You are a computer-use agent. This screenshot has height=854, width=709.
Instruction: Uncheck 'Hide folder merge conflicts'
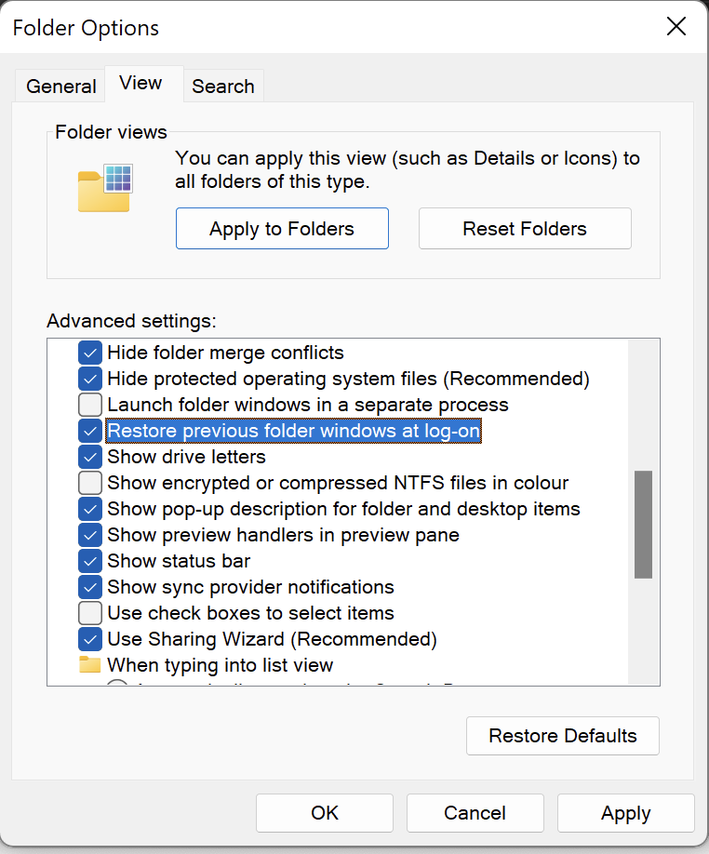89,353
